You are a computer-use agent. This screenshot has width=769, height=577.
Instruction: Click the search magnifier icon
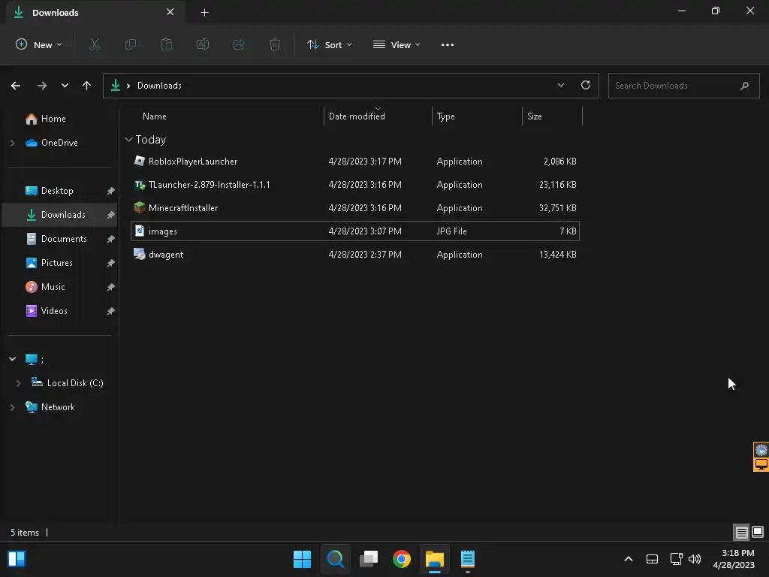coord(744,86)
